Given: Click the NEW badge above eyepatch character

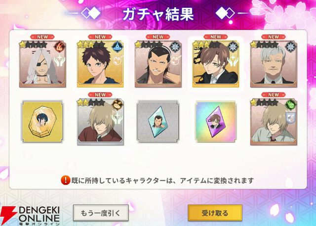Looking at the screenshot, I should point(42,37).
